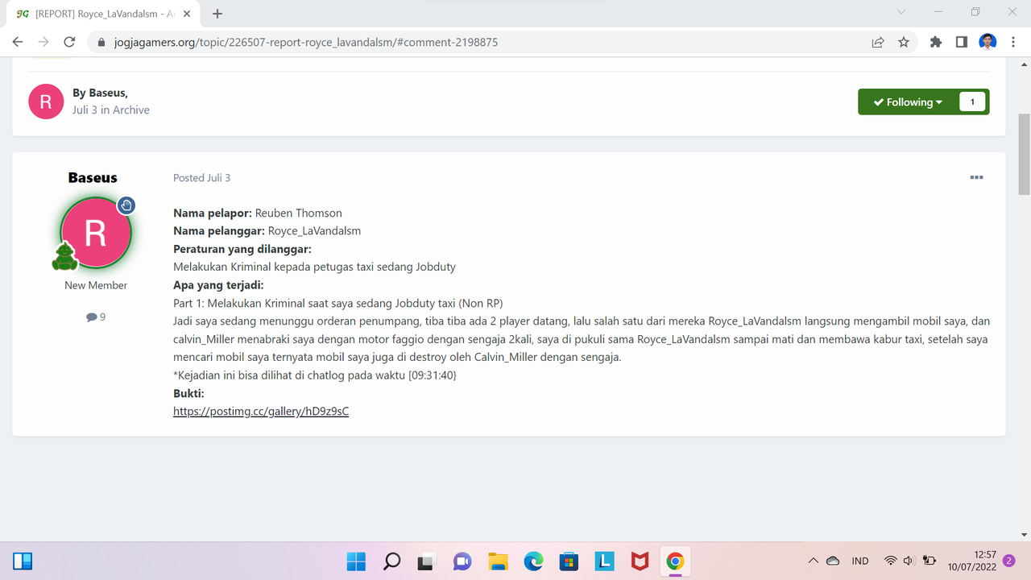The image size is (1031, 580).
Task: Bookmark this page with the star icon
Action: click(x=904, y=42)
